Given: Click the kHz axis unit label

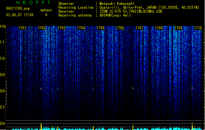Looking at the screenshot, I should 3,26.
